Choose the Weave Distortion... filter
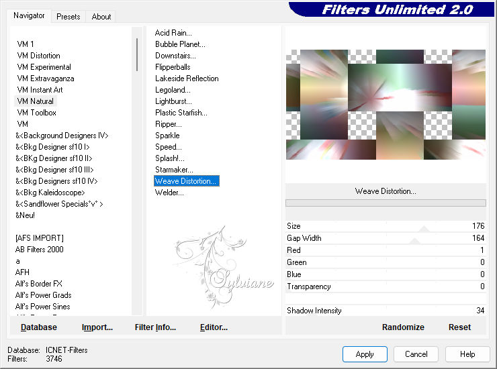Image resolution: width=497 pixels, height=369 pixels. coord(187,181)
